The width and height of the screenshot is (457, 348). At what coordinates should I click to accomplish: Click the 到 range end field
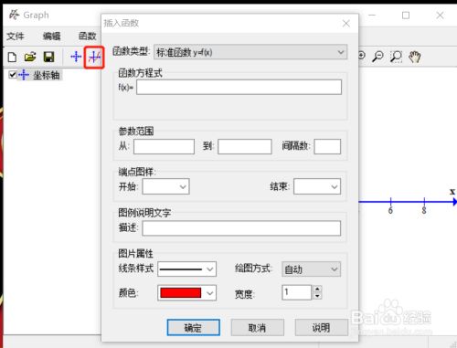tap(245, 146)
